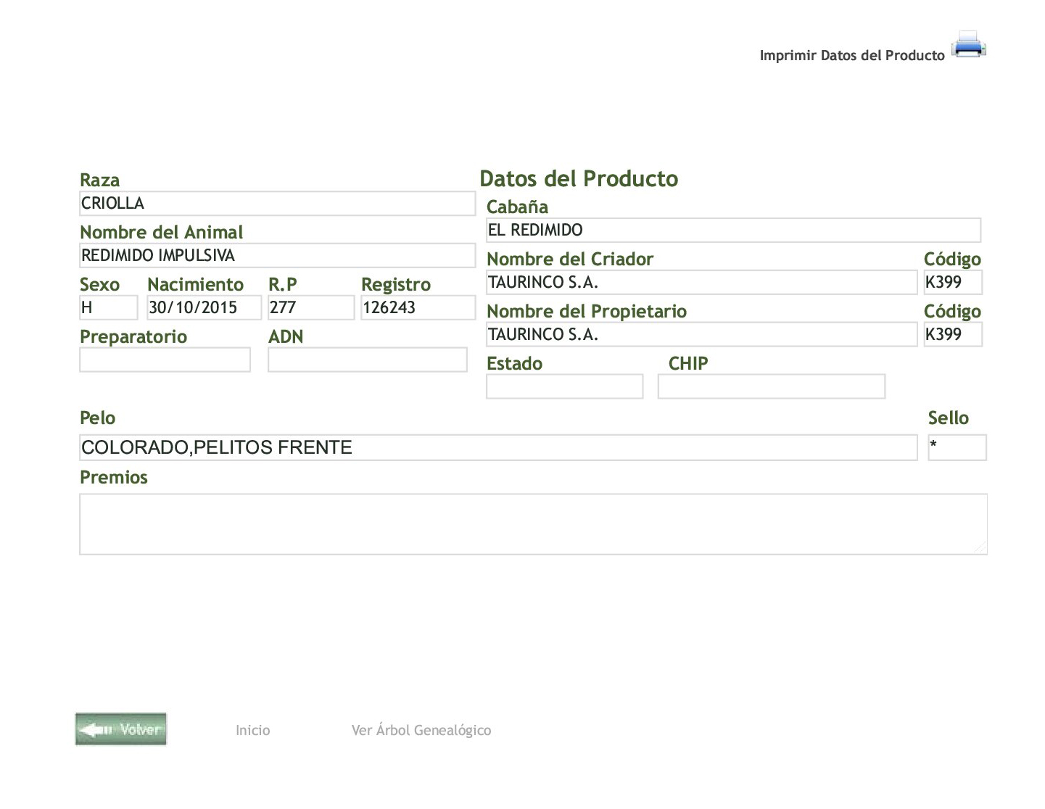Select the Registro field 126243

tap(418, 308)
